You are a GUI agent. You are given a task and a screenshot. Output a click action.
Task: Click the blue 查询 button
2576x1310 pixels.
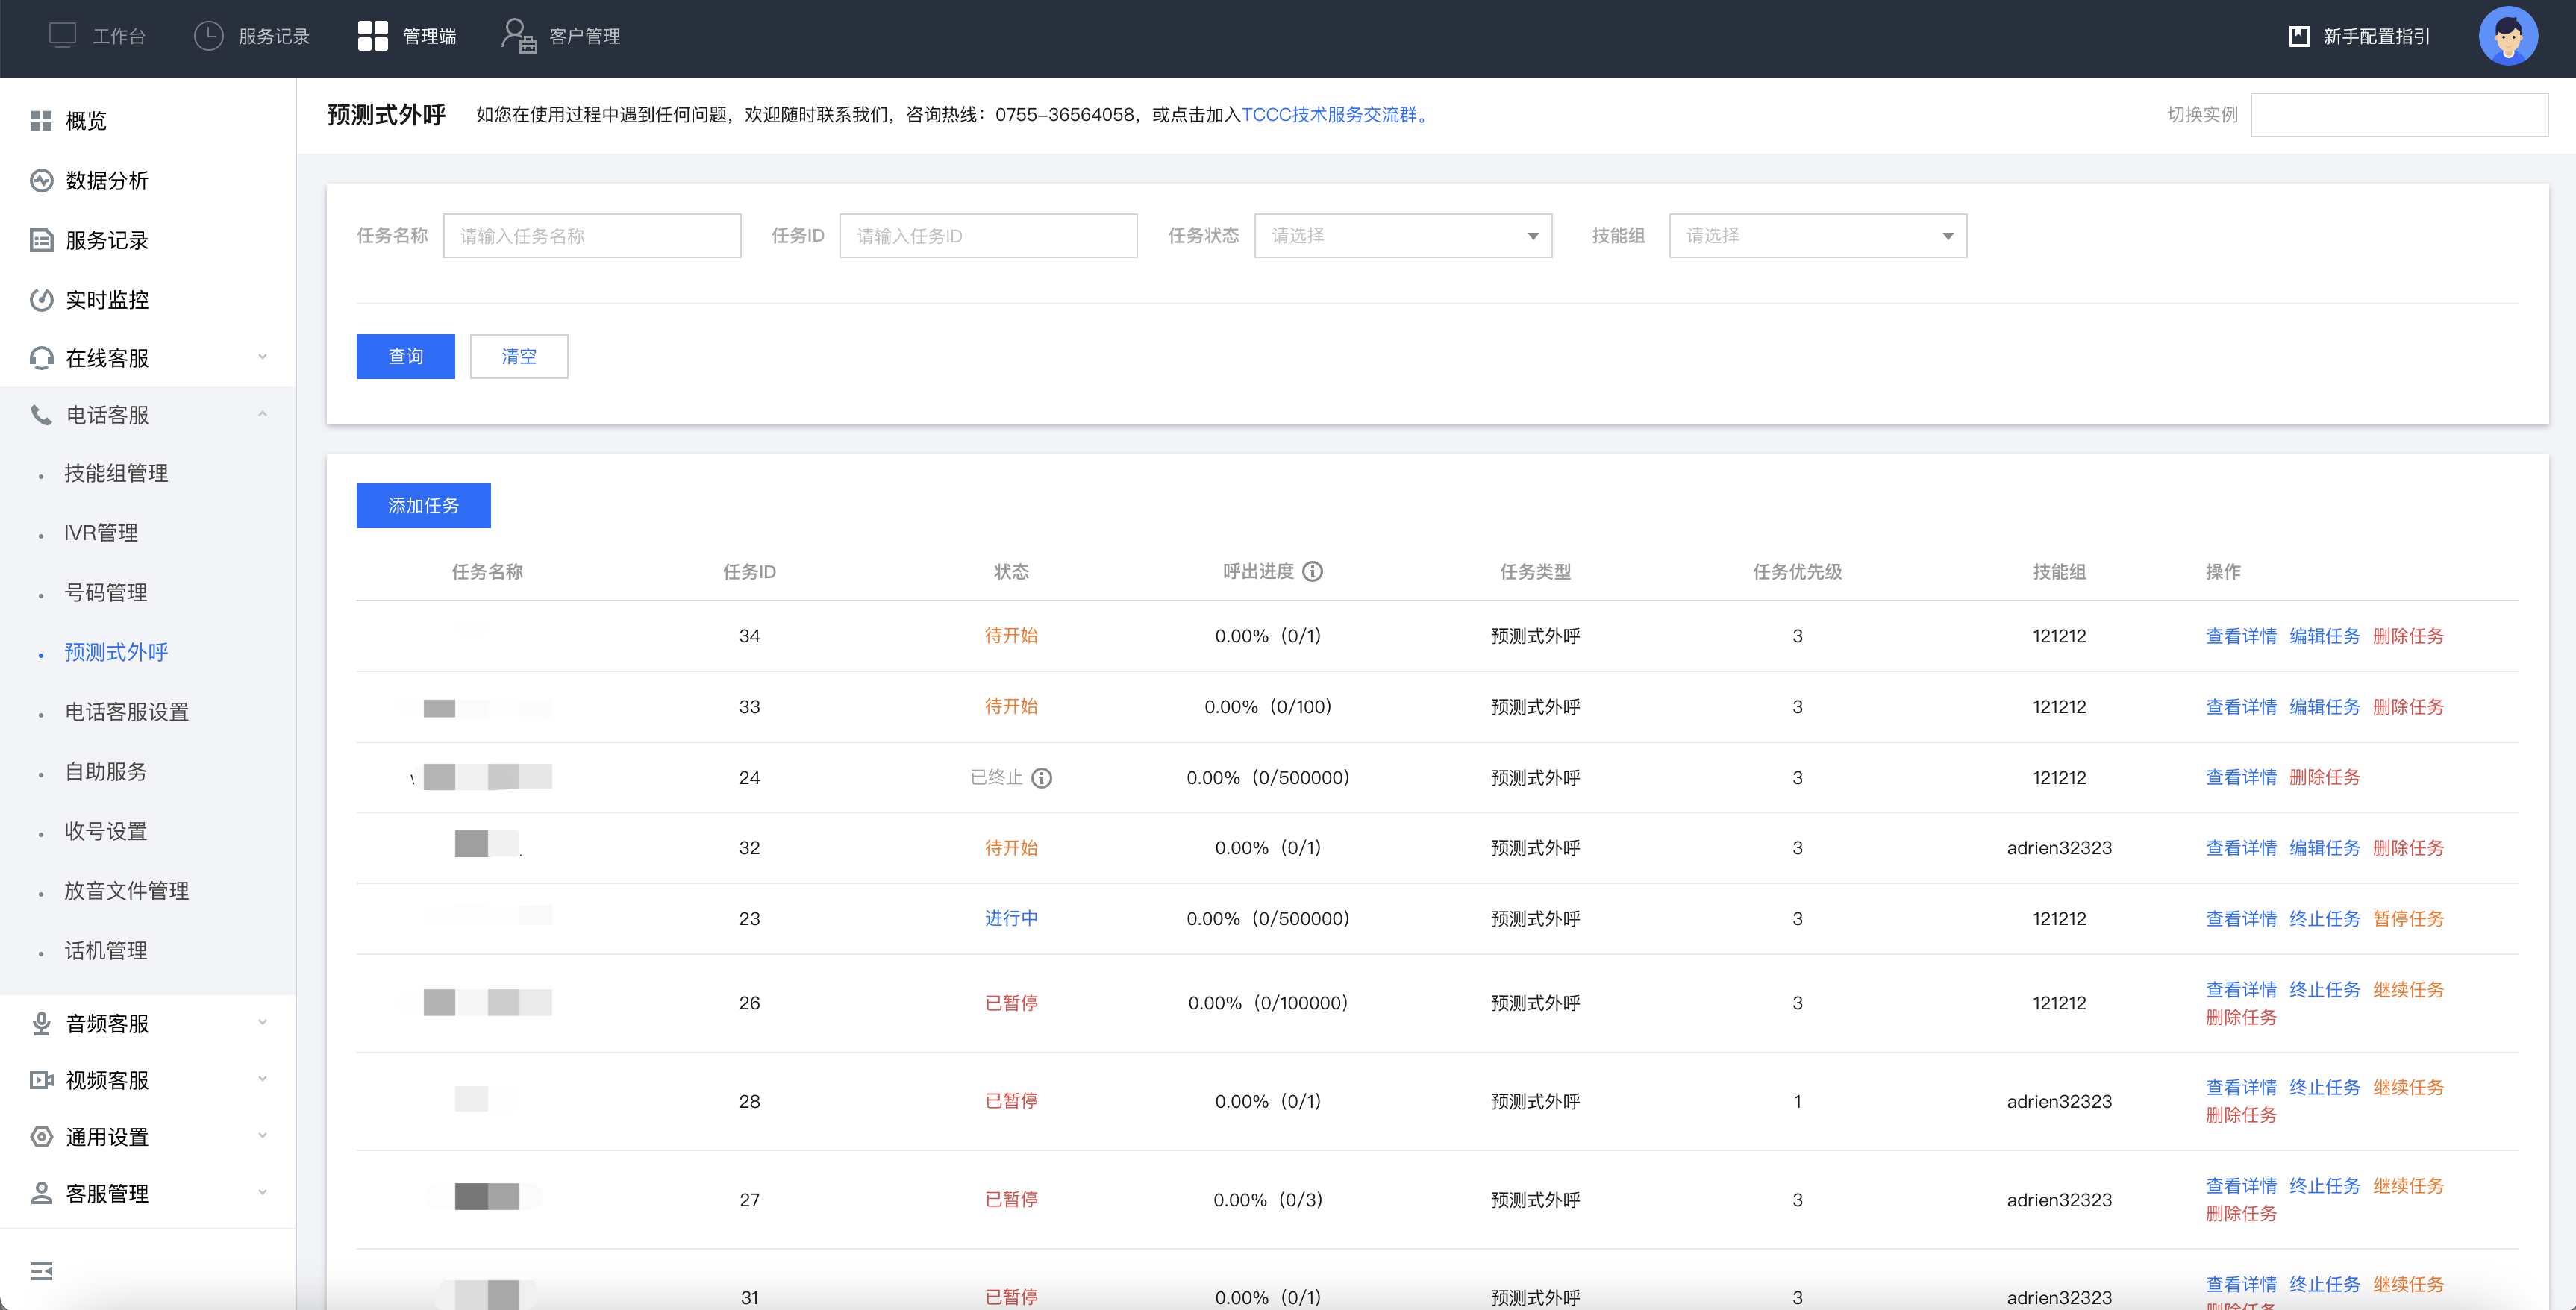pos(405,357)
